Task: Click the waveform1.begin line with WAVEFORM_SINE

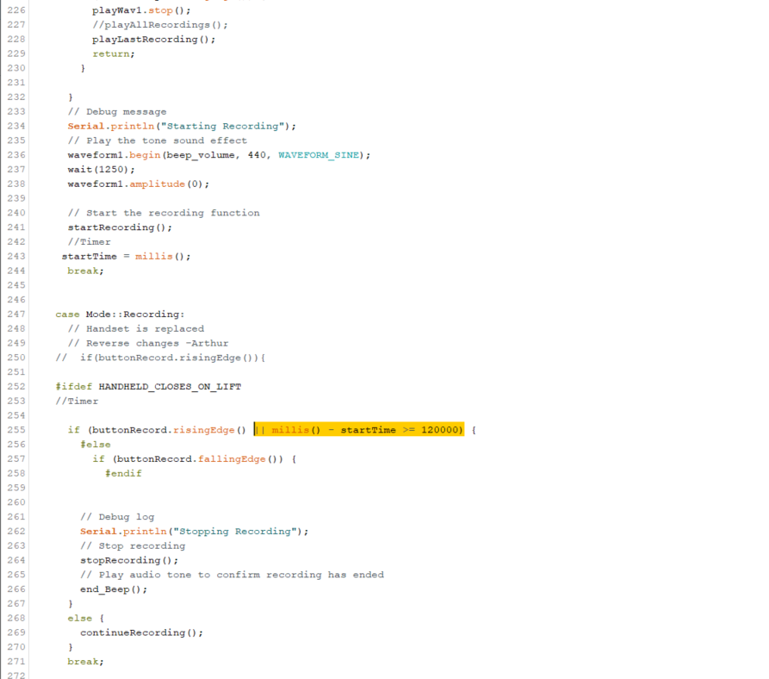Action: pyautogui.click(x=220, y=155)
